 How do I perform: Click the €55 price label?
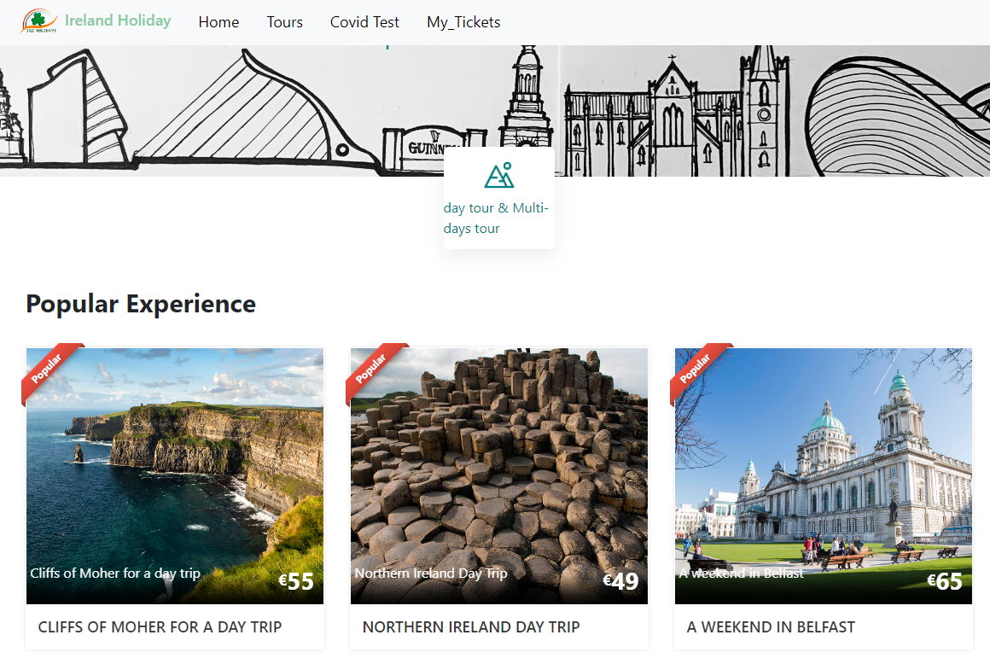point(296,580)
